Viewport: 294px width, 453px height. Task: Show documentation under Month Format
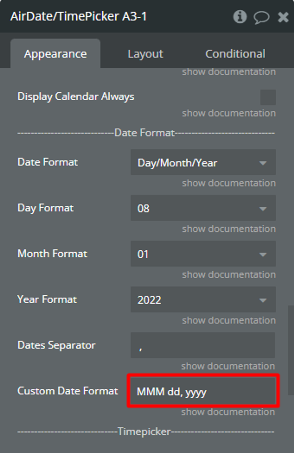coord(229,275)
